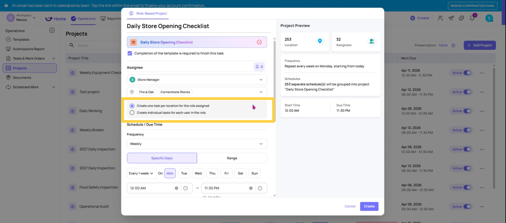Click the Add Project button
Viewport: 506px width, 223px height.
click(480, 45)
